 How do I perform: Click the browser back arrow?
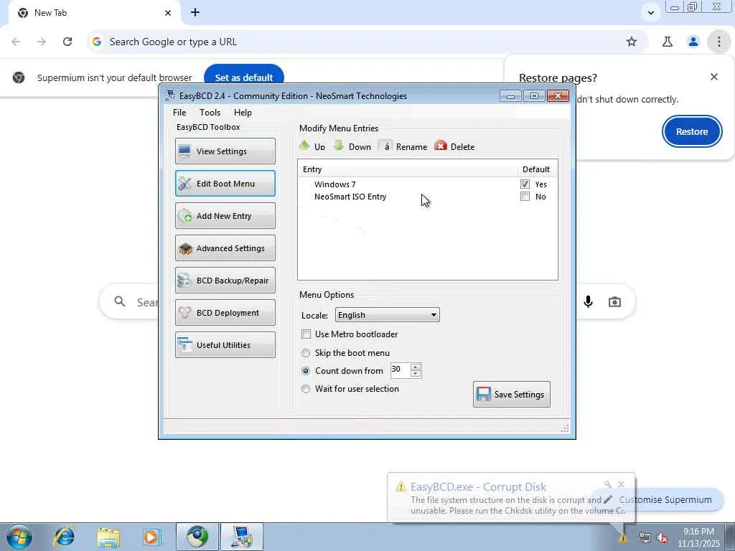[16, 42]
